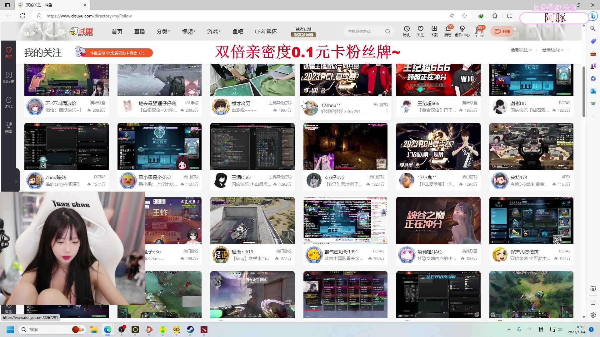Open File Explorer from the taskbar
The height and width of the screenshot is (337, 600).
pos(94,330)
